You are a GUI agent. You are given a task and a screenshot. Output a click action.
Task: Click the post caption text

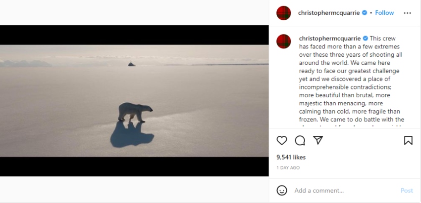(352, 81)
